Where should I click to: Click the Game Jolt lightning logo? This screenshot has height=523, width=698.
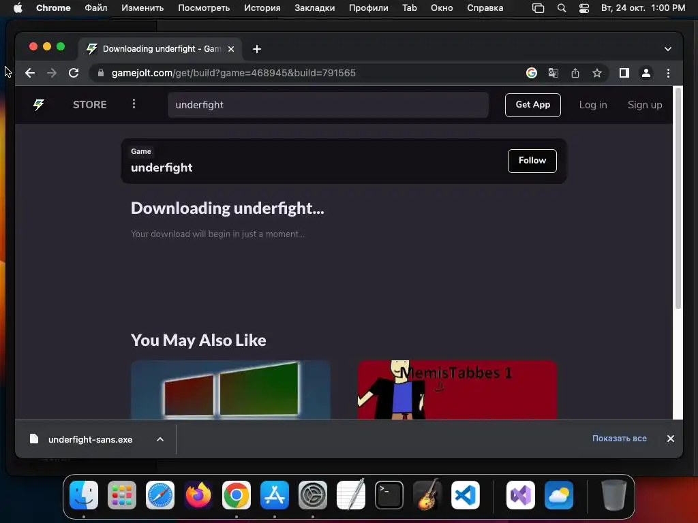pyautogui.click(x=39, y=105)
